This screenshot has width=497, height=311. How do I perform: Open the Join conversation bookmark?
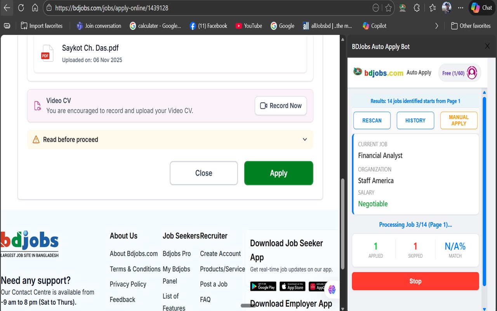tap(99, 26)
